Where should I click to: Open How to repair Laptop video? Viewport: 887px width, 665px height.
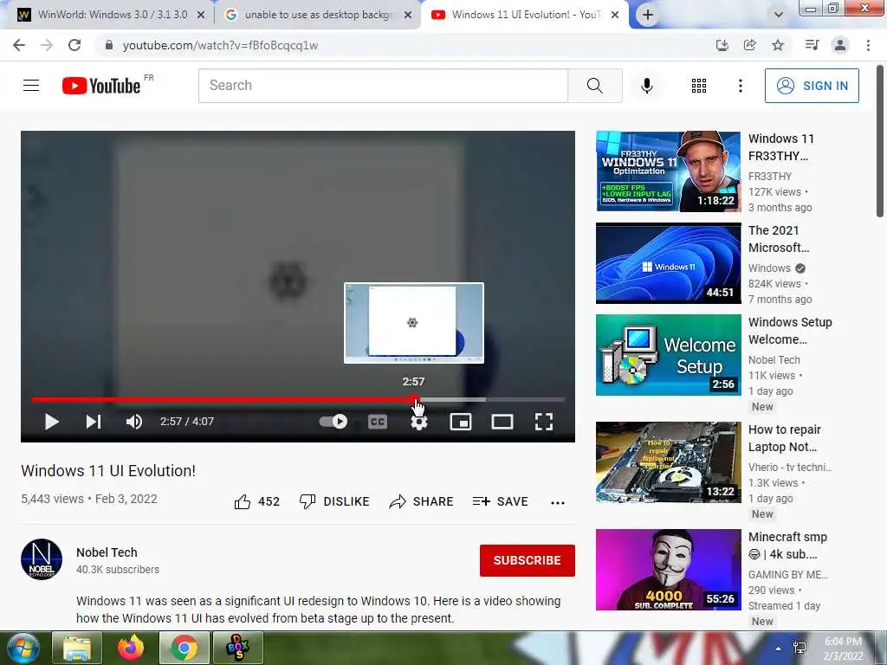[668, 462]
